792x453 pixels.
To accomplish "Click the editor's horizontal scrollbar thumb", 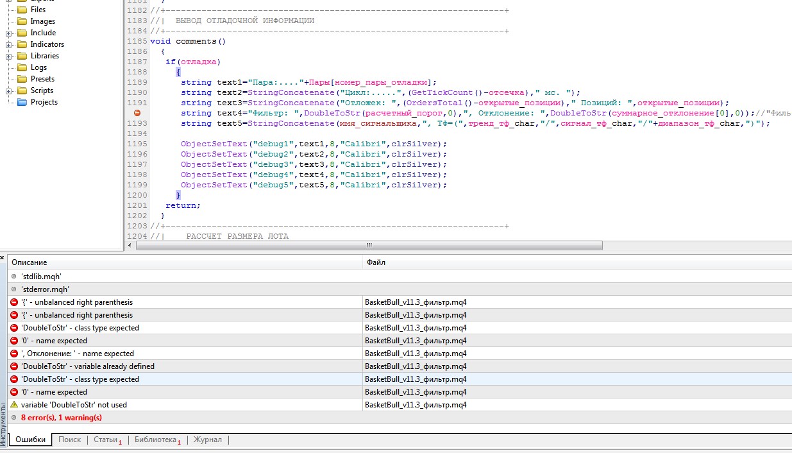I will pos(368,245).
